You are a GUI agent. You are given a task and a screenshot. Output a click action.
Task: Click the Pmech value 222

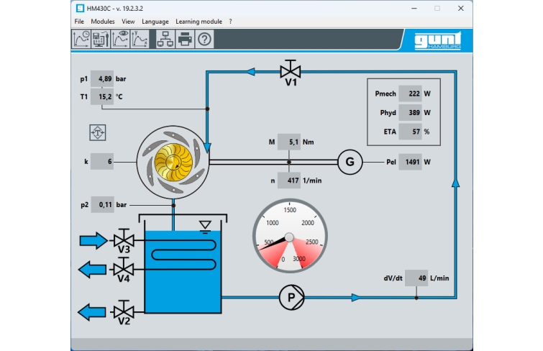pos(410,94)
